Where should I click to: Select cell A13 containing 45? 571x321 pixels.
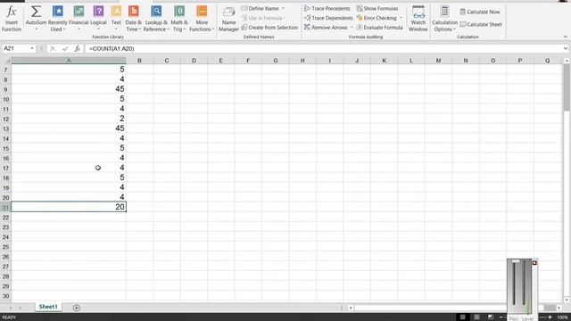[69, 128]
